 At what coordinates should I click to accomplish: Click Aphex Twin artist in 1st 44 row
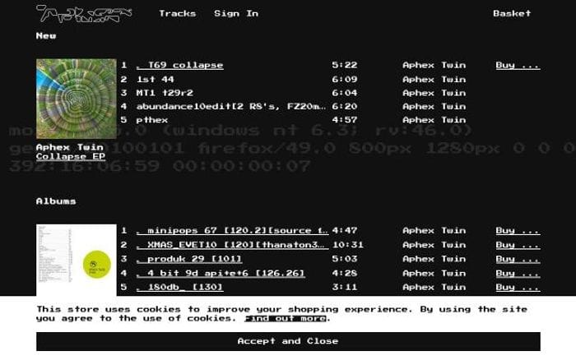434,79
